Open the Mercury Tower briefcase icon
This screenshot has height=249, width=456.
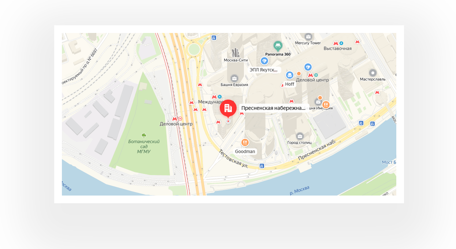(x=308, y=36)
